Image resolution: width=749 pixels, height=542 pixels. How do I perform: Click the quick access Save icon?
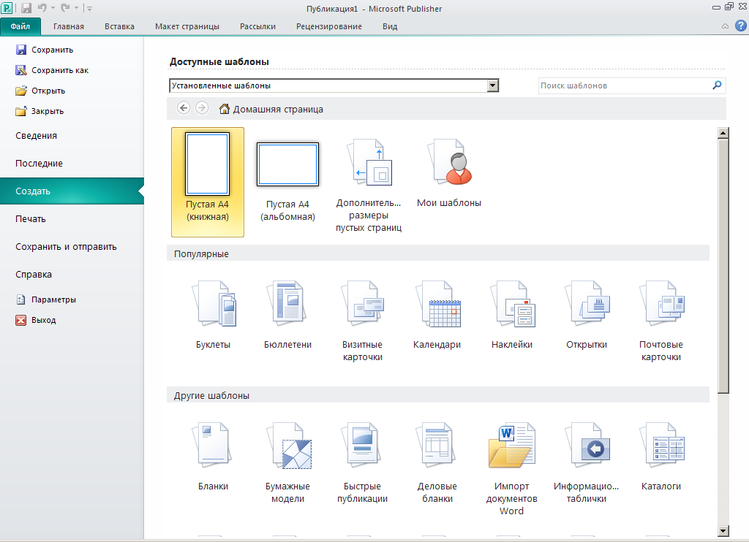[x=26, y=8]
